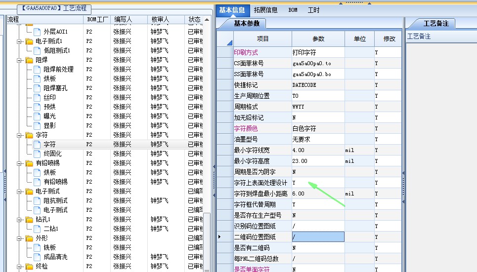Sort by the 编写人 column header
Viewport: 477px width, 272px height.
coord(129,19)
